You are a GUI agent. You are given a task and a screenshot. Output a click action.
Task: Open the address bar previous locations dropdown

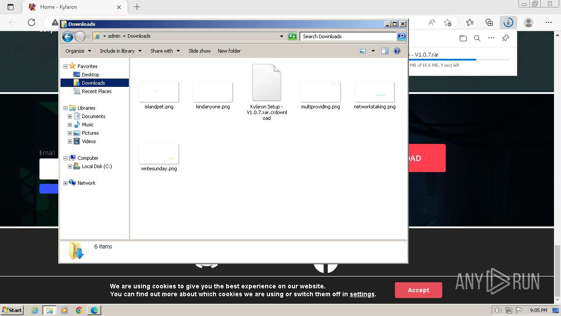click(281, 36)
